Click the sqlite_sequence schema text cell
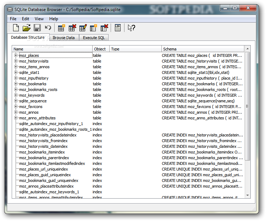This screenshot has width=266, height=221. [x=198, y=101]
